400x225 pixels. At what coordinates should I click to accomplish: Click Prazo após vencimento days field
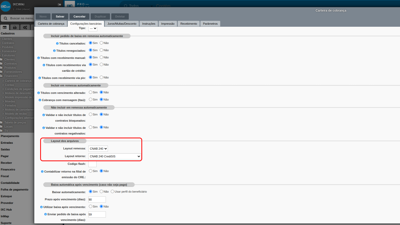point(97,200)
